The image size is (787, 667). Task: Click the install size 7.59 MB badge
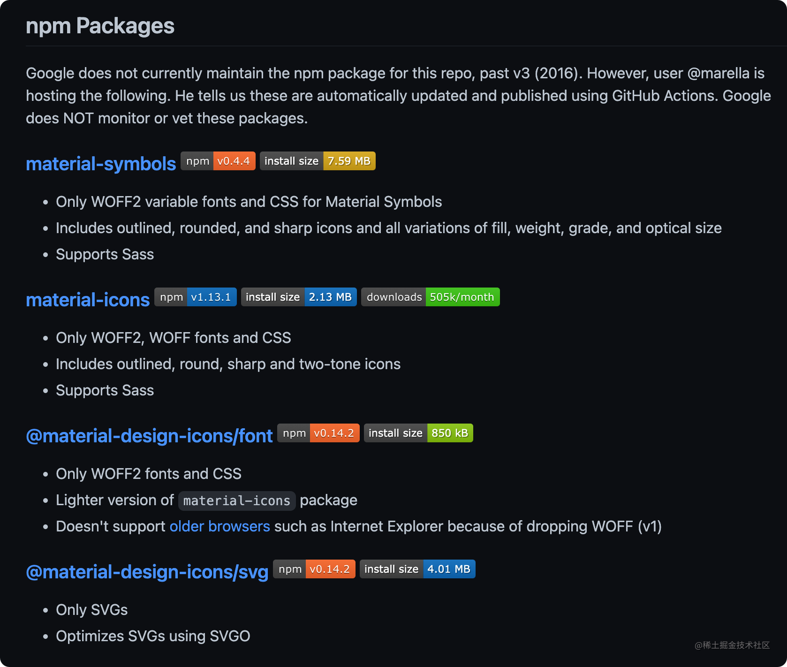(318, 161)
